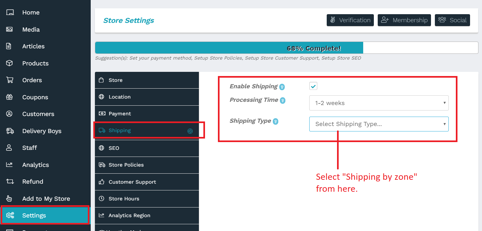Image resolution: width=482 pixels, height=231 pixels.
Task: Open Orders using the cart icon
Action: click(x=9, y=80)
